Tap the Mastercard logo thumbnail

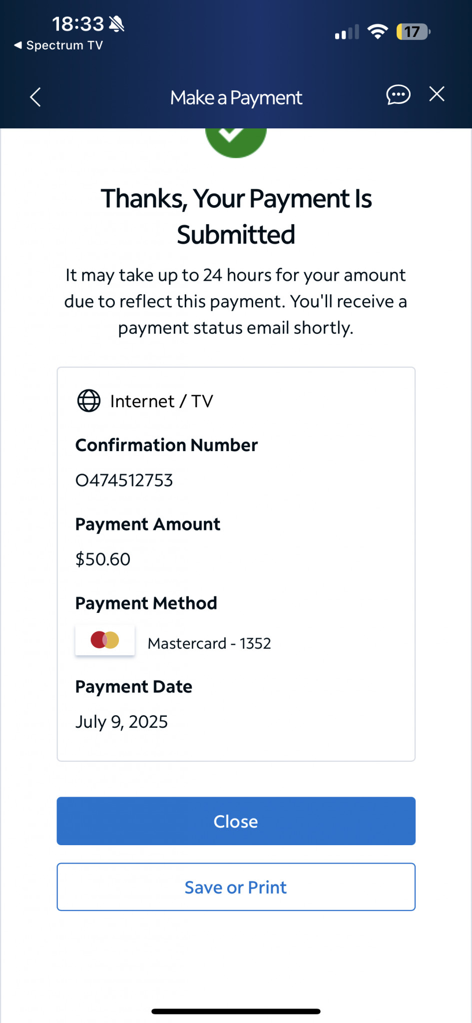(105, 640)
